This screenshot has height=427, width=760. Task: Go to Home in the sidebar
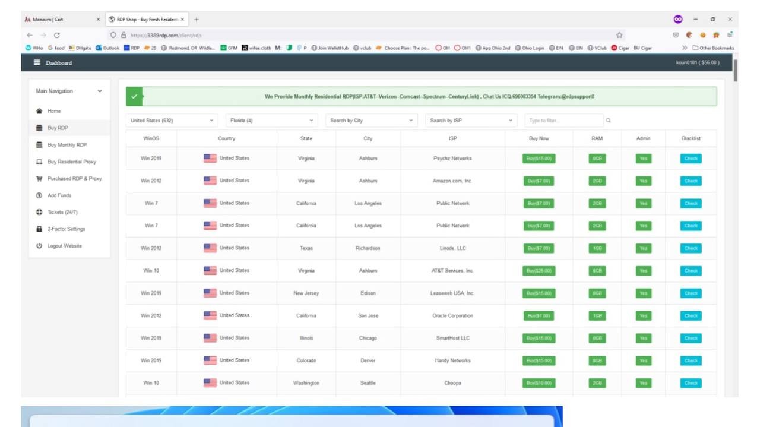54,111
